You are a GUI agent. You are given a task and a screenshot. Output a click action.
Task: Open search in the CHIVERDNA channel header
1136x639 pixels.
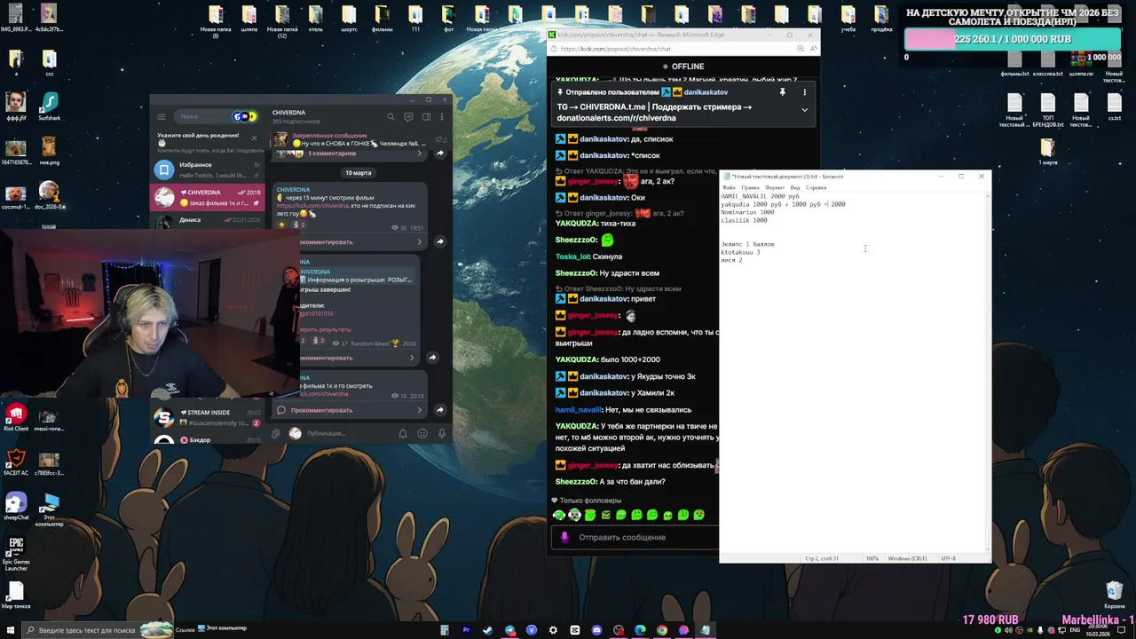[x=390, y=116]
